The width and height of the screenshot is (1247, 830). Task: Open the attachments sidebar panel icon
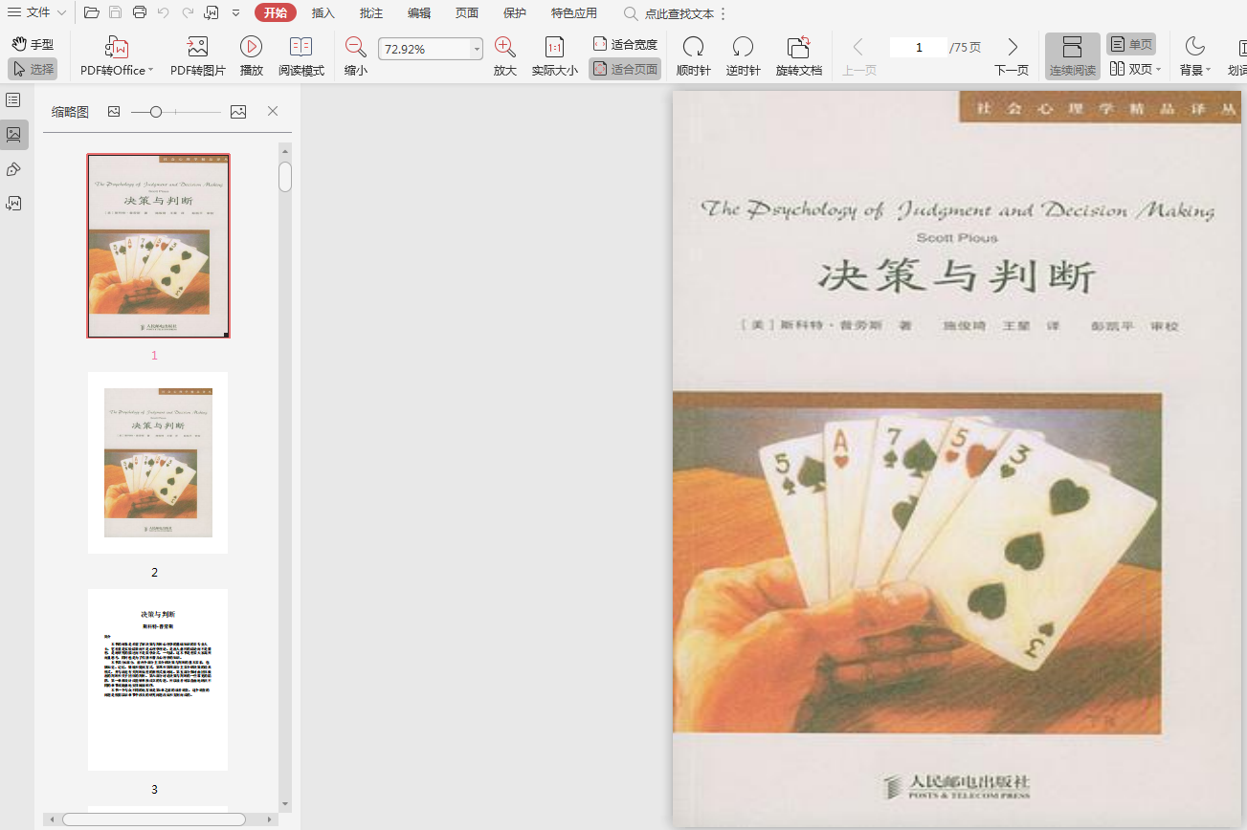tap(13, 204)
